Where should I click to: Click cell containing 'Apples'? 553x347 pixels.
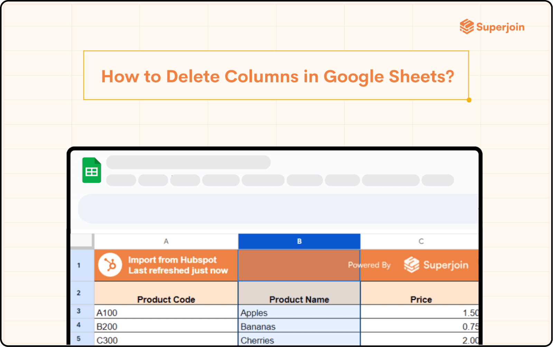click(x=299, y=312)
